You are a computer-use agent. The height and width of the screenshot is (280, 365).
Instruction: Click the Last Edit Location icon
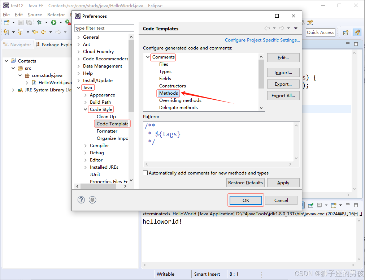(x=35, y=32)
